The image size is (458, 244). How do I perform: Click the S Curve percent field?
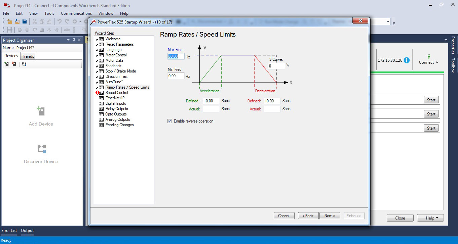click(276, 66)
